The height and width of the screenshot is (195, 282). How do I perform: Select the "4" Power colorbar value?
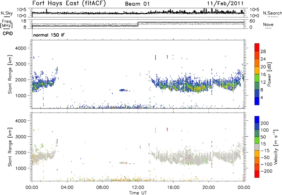click(x=262, y=97)
